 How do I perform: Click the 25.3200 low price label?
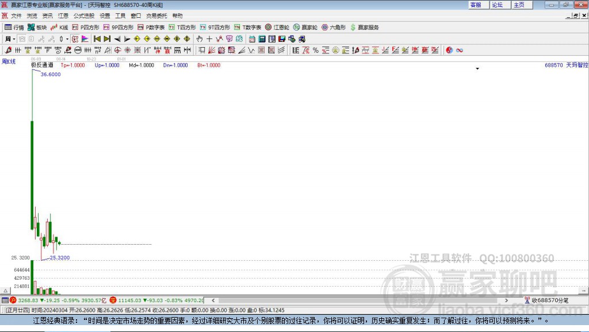point(60,258)
